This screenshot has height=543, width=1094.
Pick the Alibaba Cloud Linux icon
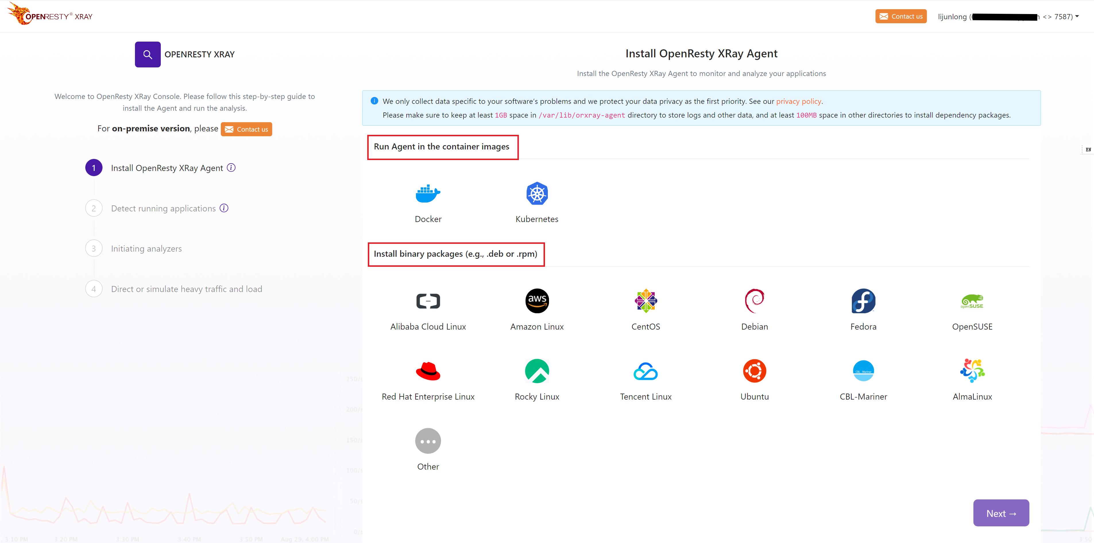[428, 301]
